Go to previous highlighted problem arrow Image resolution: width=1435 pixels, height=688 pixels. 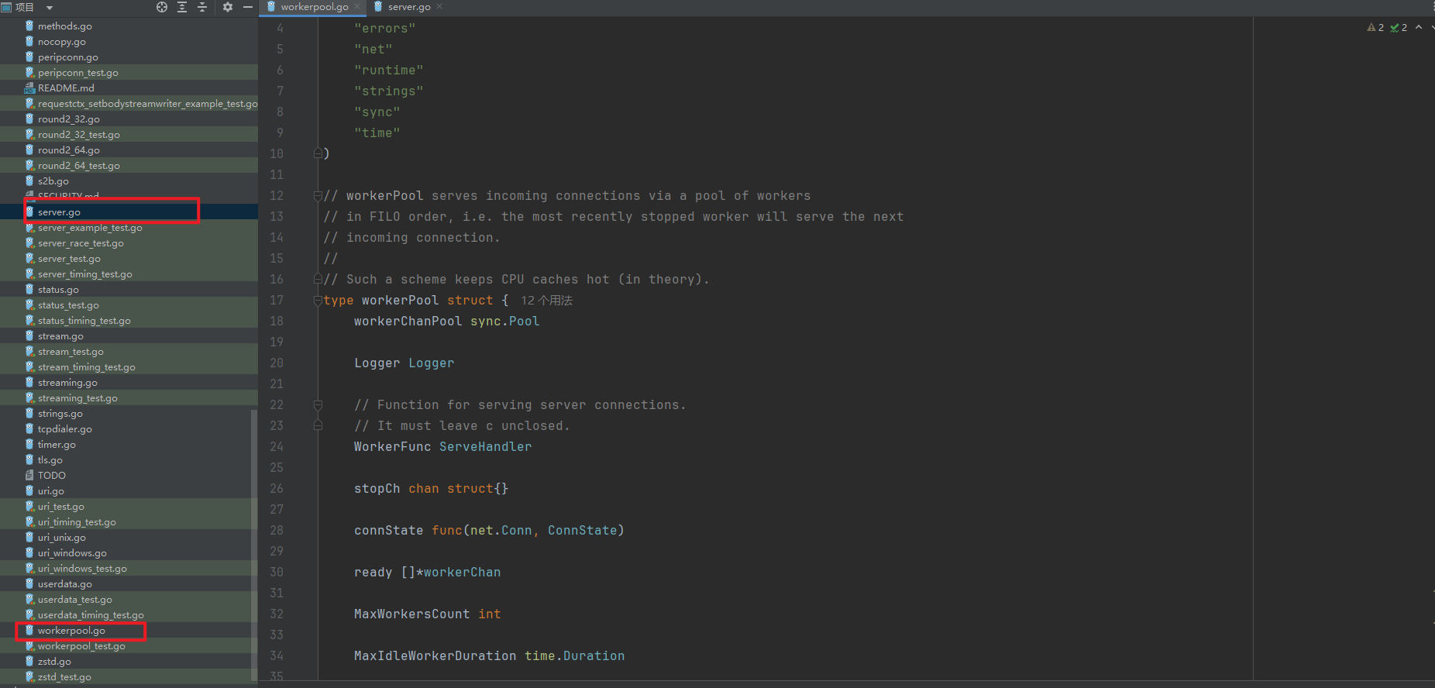click(1419, 27)
